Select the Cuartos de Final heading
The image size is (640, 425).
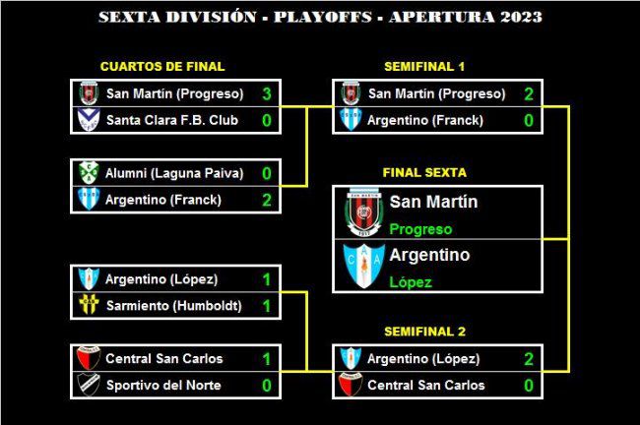(162, 67)
